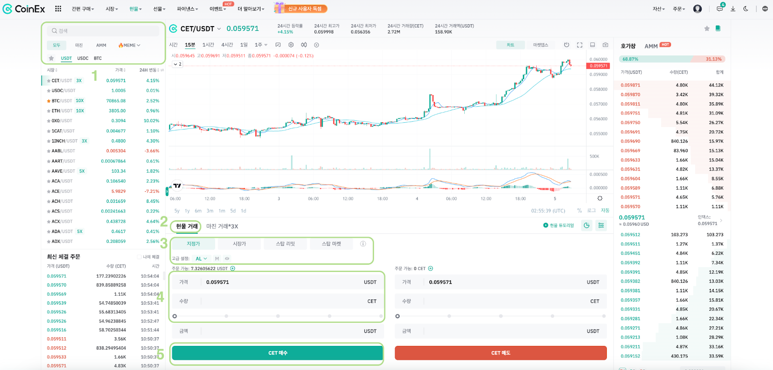Click the deposit plus icon next to USDT available

(232, 269)
